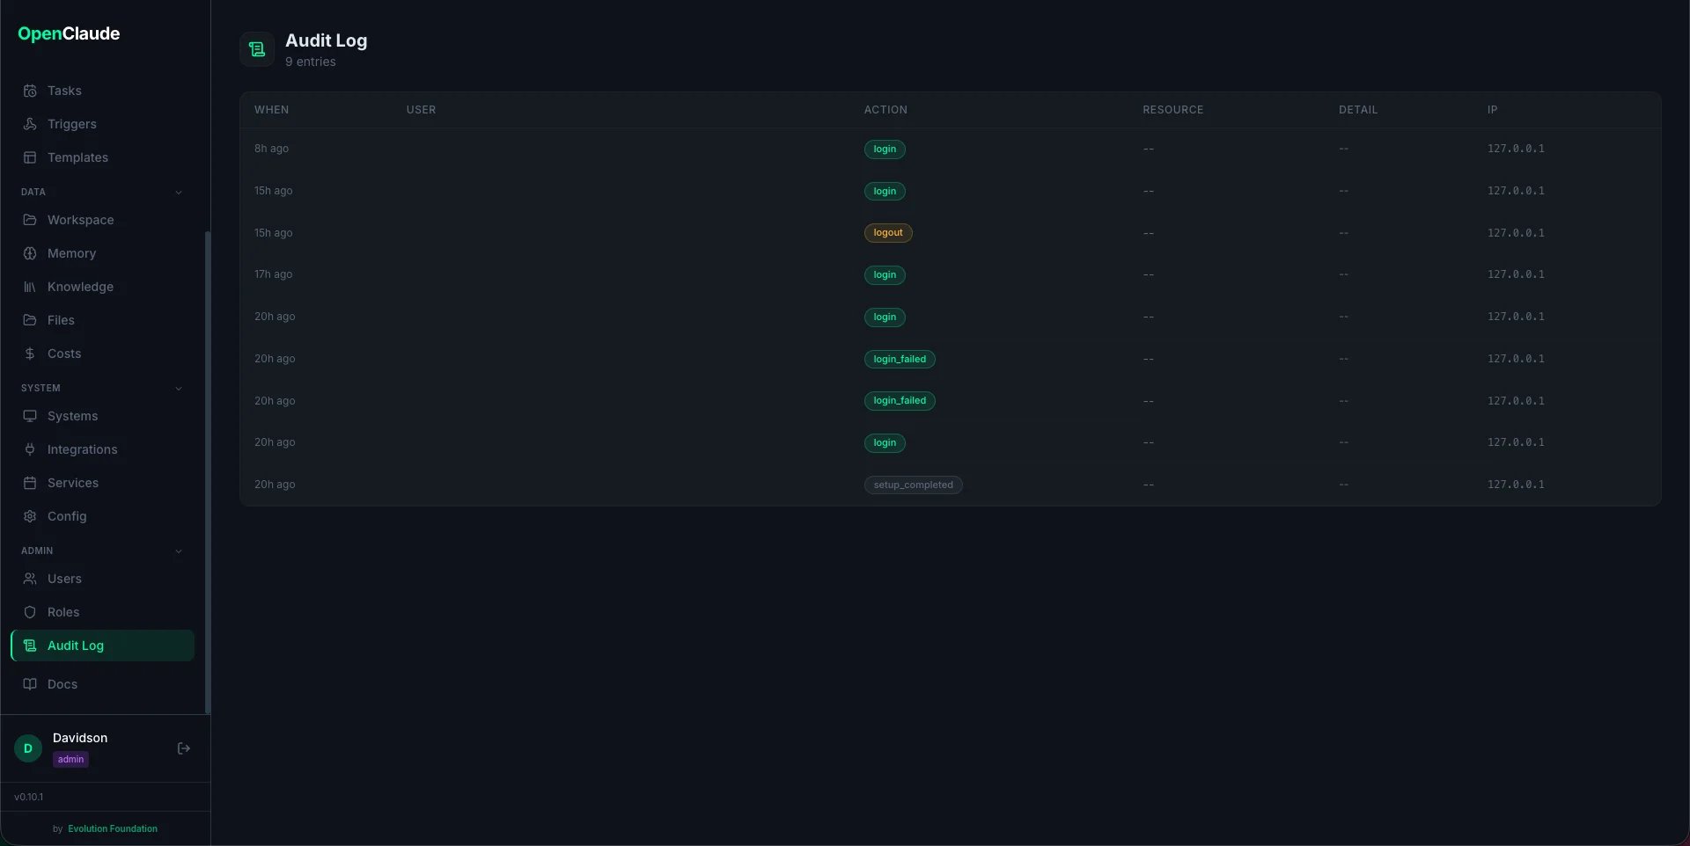Click the login badge in 17h ago row
The height and width of the screenshot is (846, 1690).
click(885, 274)
